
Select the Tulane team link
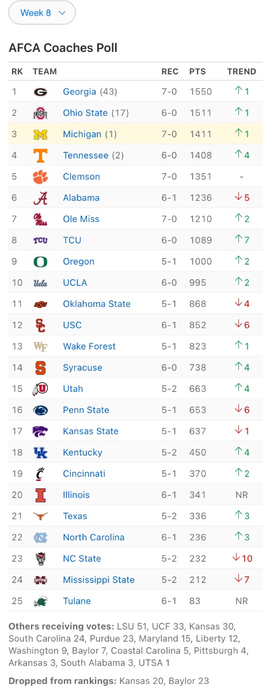click(77, 601)
